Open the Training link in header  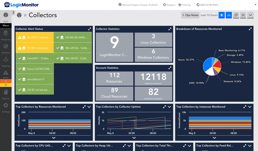(x=184, y=5)
